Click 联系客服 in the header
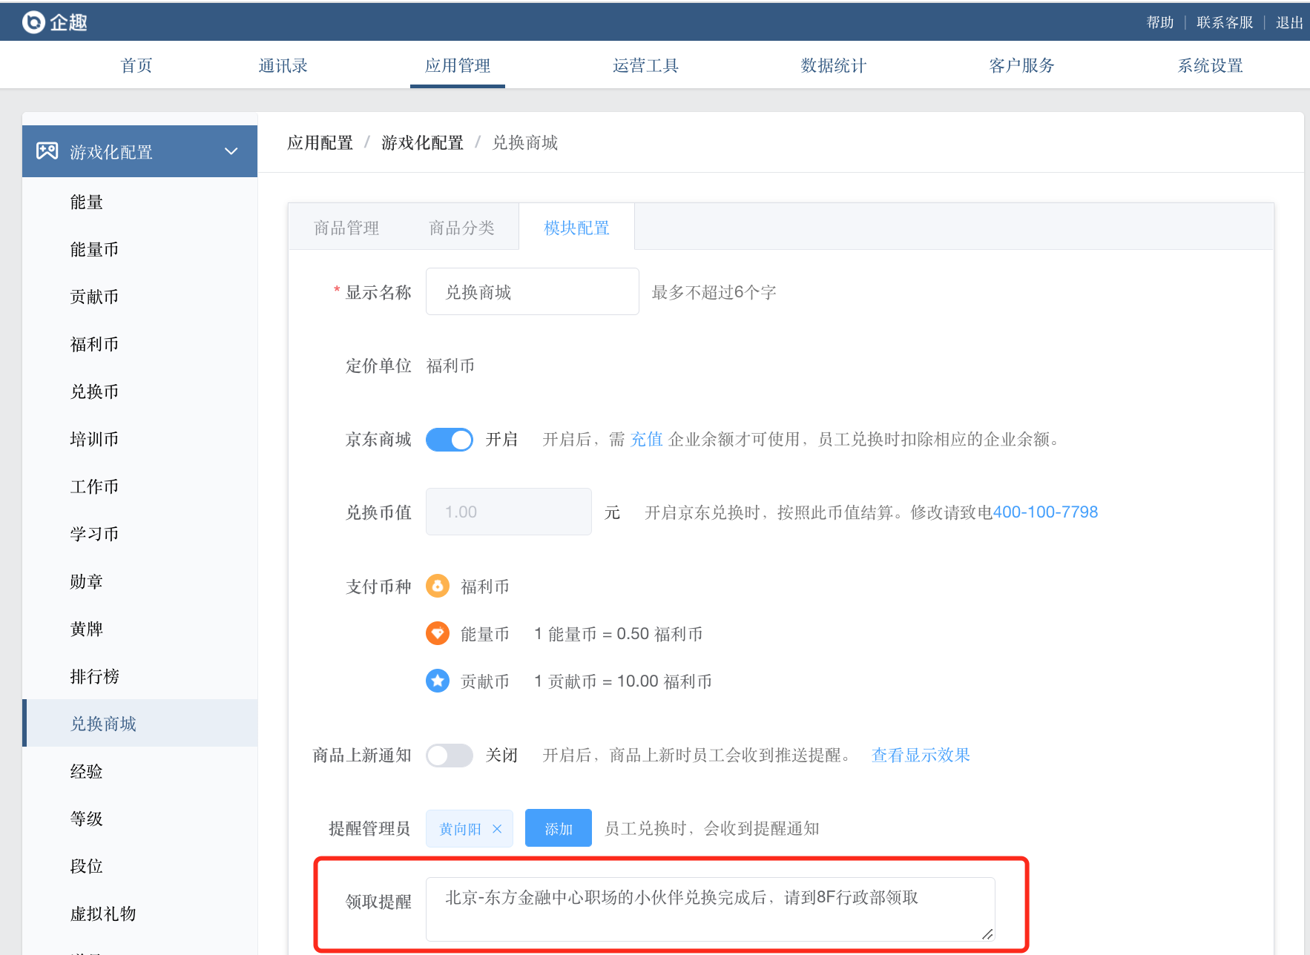 [x=1225, y=22]
